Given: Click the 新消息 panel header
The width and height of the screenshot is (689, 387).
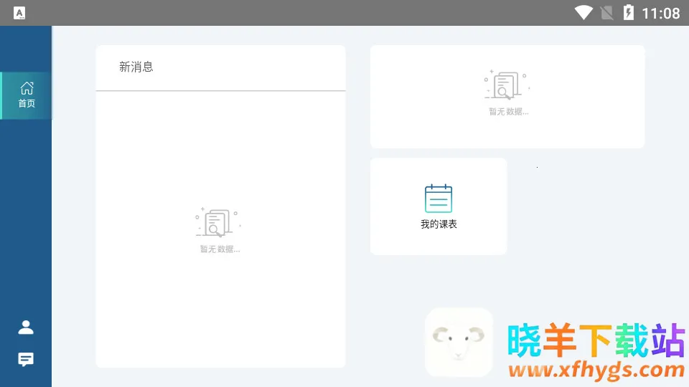Looking at the screenshot, I should [x=136, y=67].
